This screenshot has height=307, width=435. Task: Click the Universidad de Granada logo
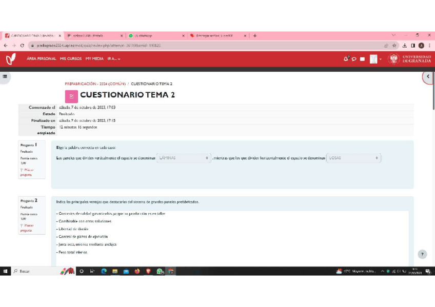410,59
